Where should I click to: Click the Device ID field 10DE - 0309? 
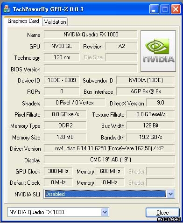point(62,80)
